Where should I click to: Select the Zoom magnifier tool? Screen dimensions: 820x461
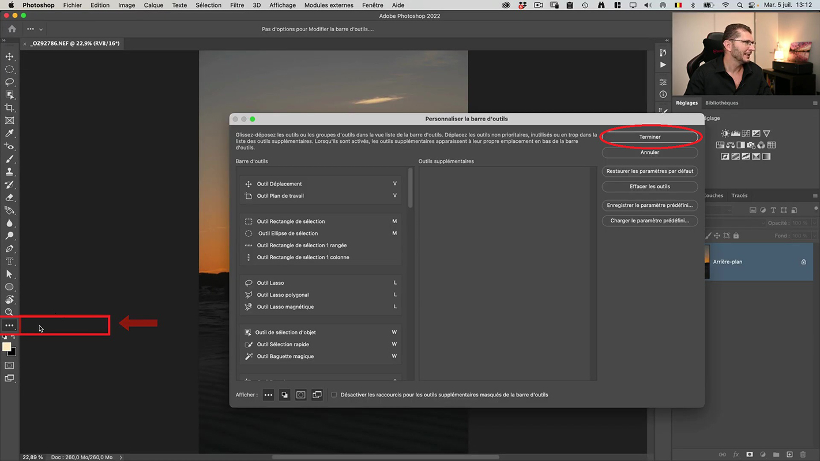click(x=9, y=312)
